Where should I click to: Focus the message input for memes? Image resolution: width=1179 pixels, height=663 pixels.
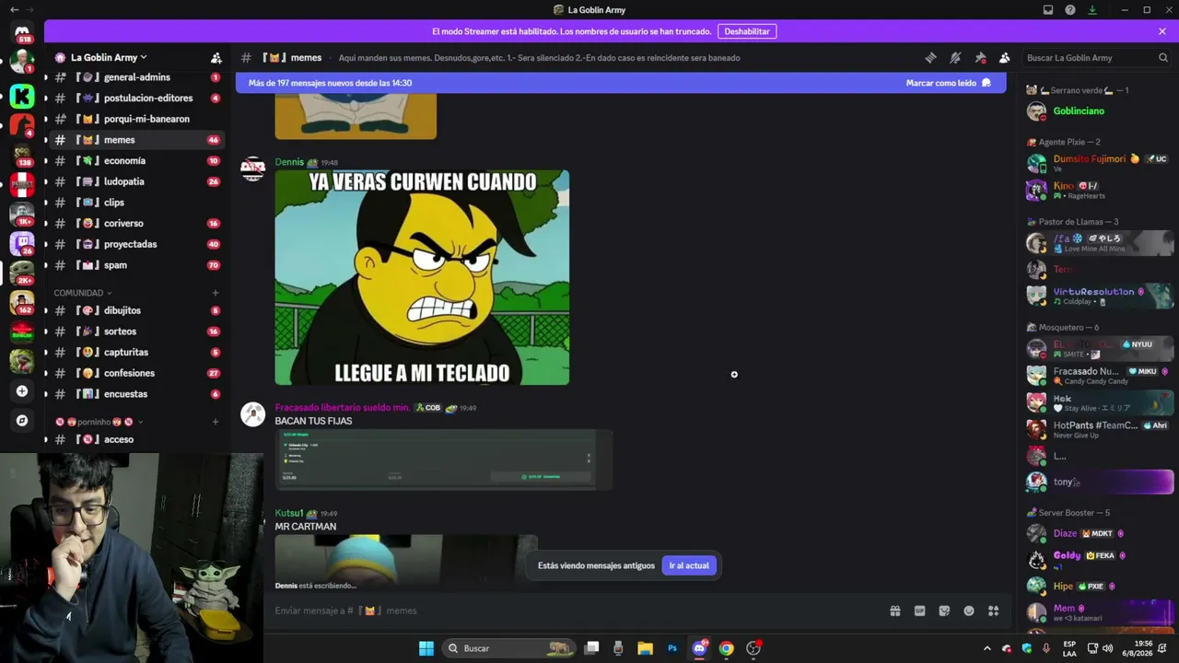tap(576, 611)
